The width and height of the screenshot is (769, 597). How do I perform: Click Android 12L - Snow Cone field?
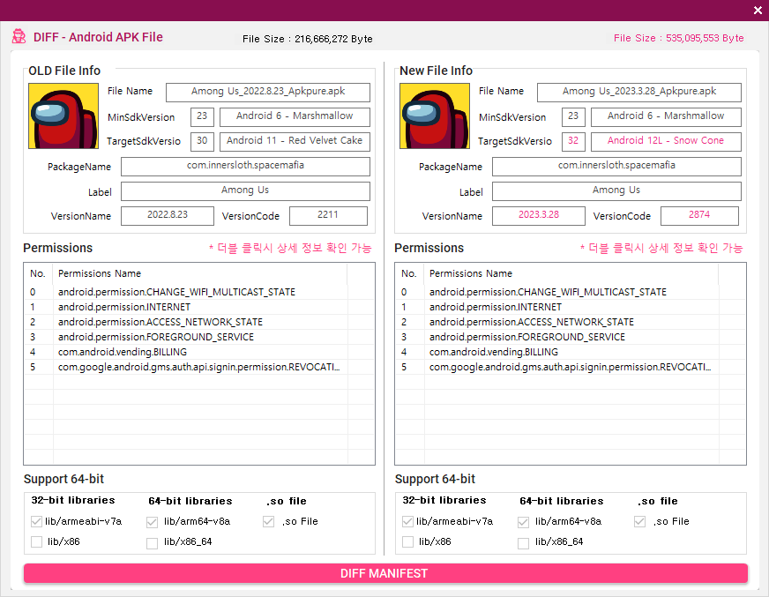coord(666,141)
